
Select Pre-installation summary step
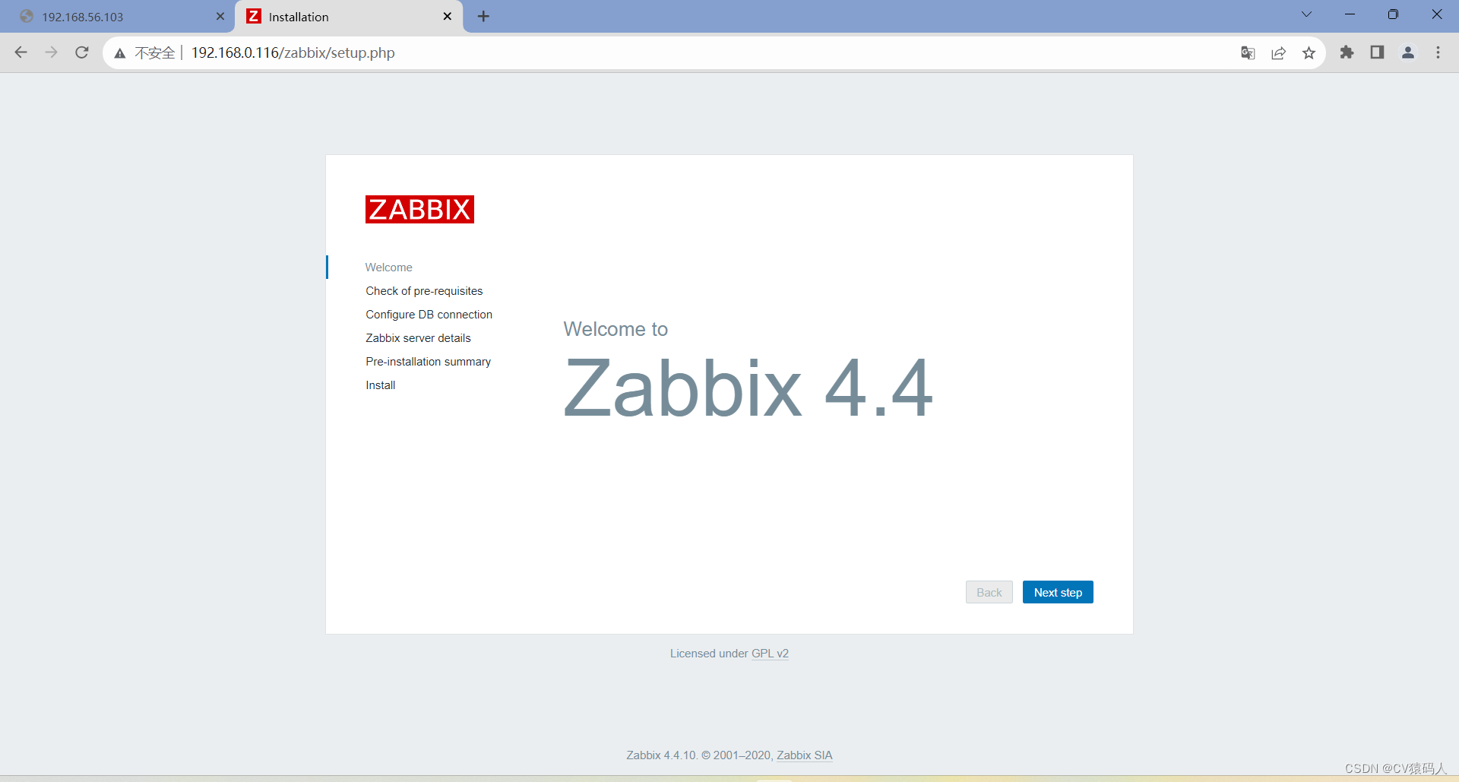pos(428,362)
